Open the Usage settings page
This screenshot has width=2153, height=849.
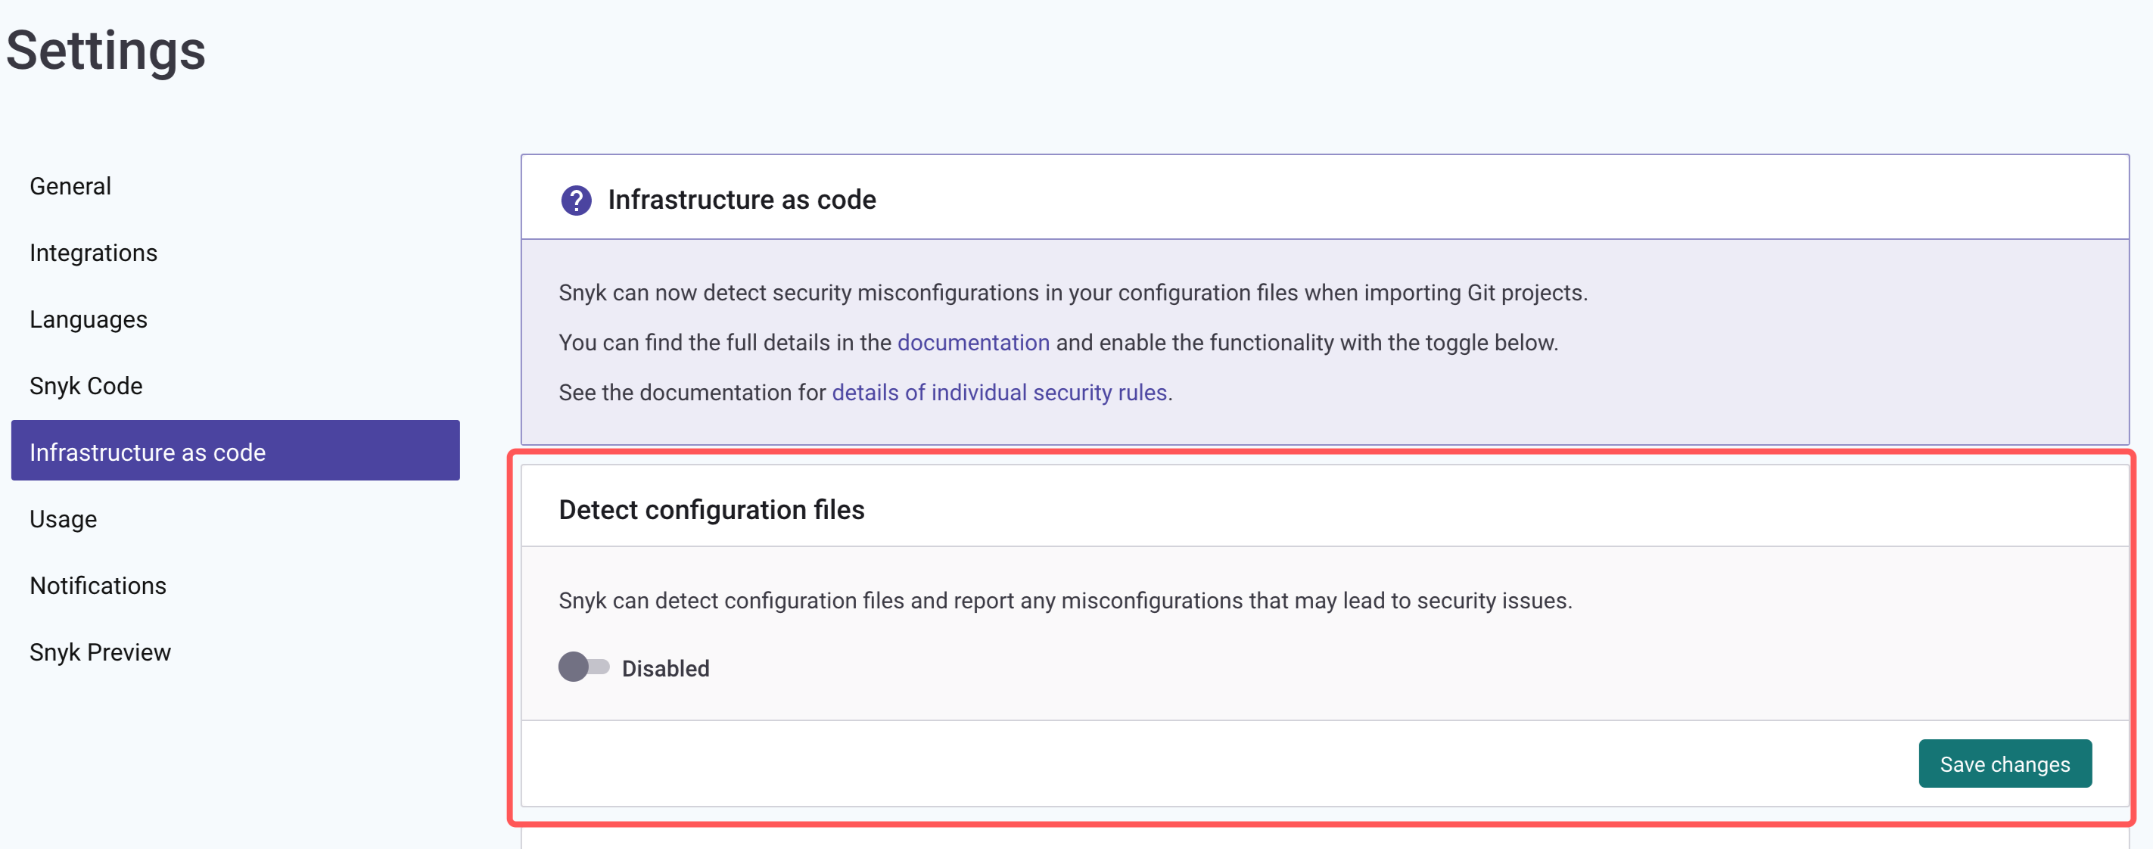63,519
